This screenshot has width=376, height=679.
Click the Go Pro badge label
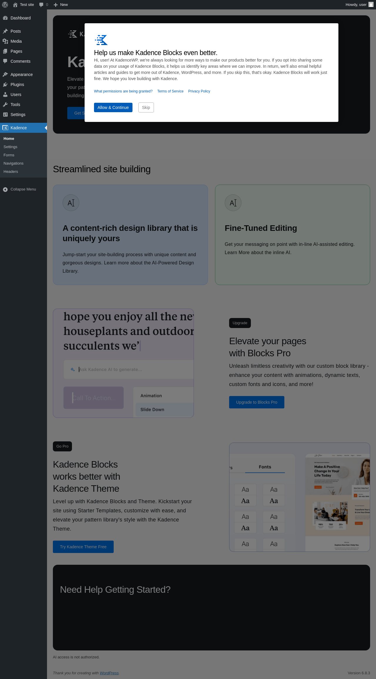62,446
